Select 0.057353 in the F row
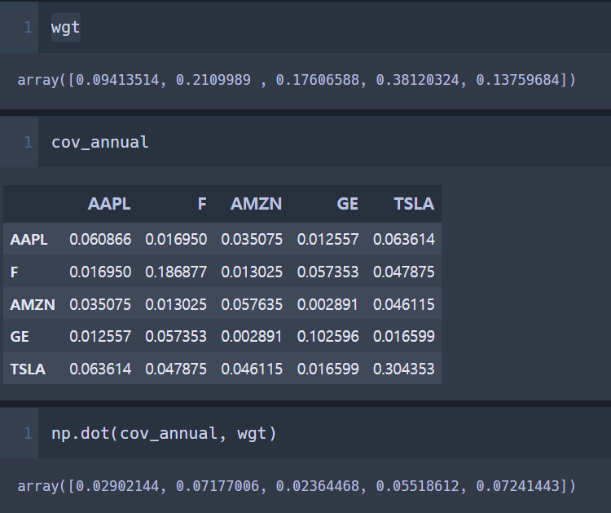611x513 pixels. click(x=327, y=272)
